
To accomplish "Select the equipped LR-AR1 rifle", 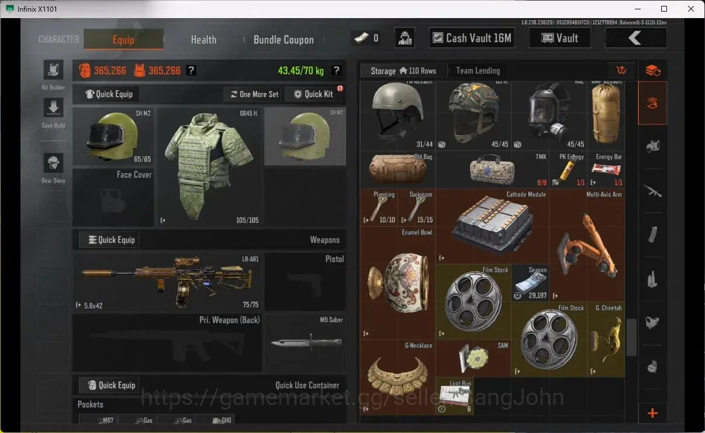I will tap(167, 282).
